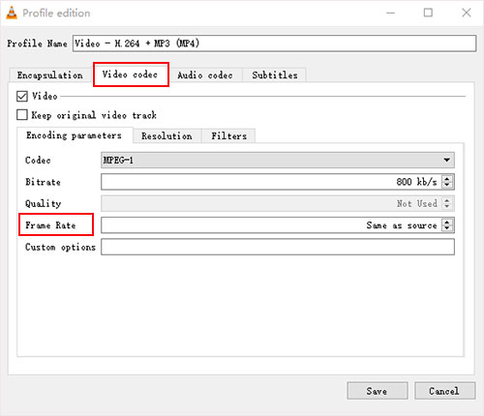Uncheck the Video checkbox
Image resolution: width=484 pixels, height=416 pixels.
[22, 96]
